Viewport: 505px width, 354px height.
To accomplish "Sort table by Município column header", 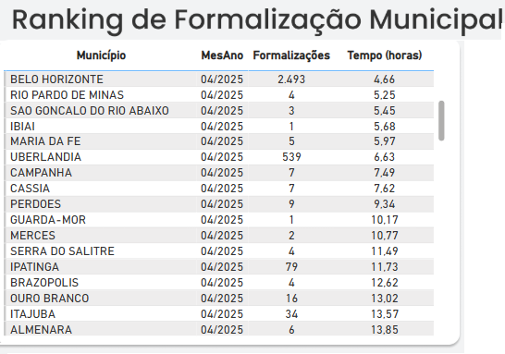I will [x=101, y=55].
